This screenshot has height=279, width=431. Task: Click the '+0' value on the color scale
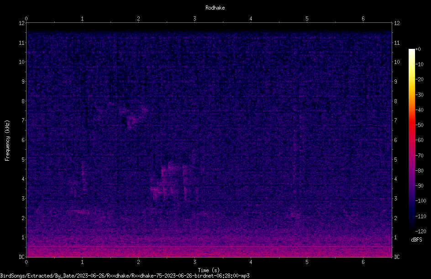418,49
